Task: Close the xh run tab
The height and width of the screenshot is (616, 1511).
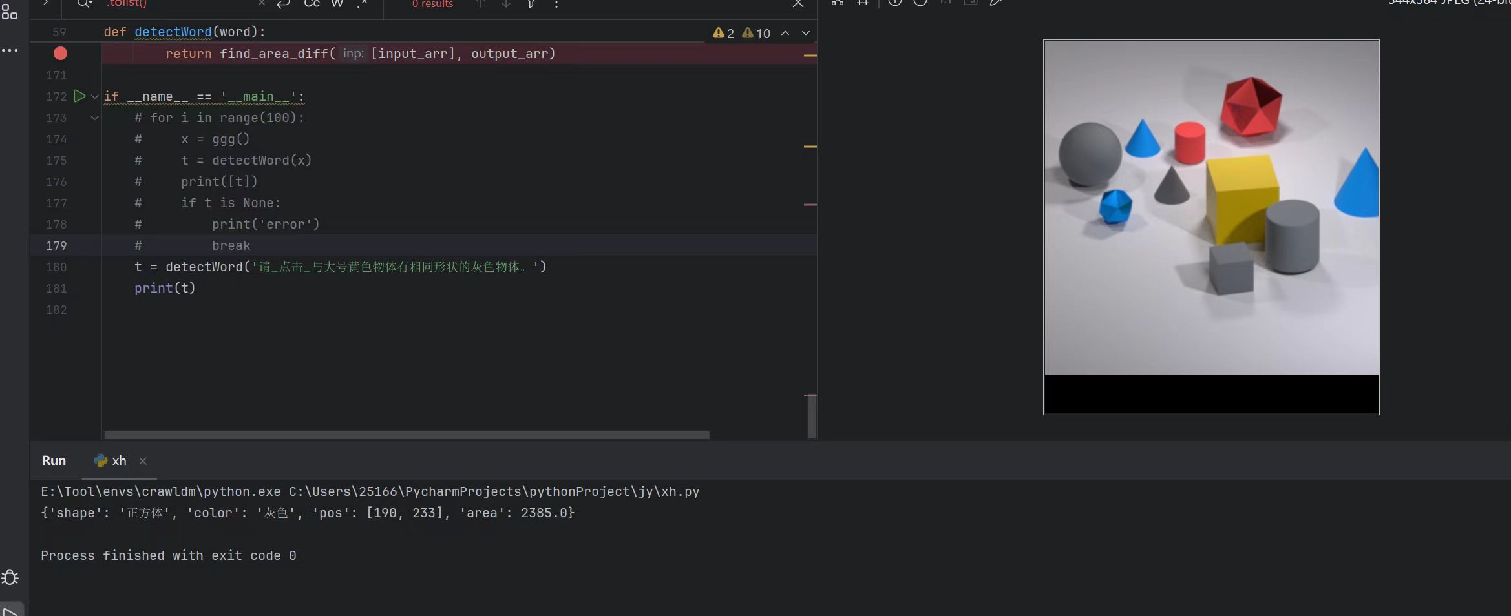Action: tap(143, 461)
